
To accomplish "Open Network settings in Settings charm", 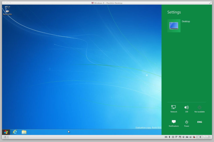I will click(x=173, y=109).
